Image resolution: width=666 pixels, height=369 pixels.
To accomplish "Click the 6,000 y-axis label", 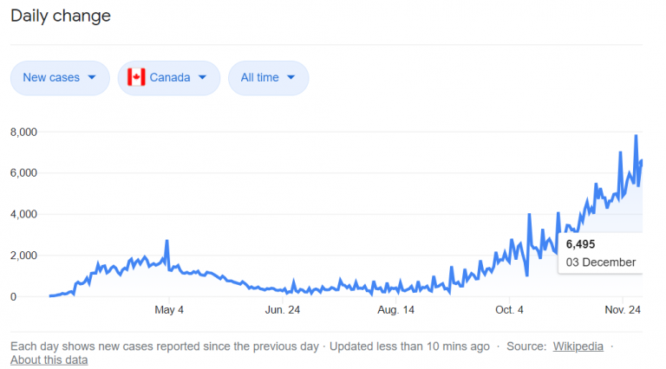I will (26, 173).
